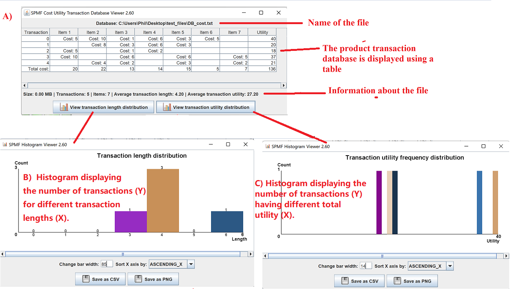Image resolution: width=512 pixels, height=289 pixels.
Task: Click bar chart icon on length distribution button
Action: [x=64, y=107]
